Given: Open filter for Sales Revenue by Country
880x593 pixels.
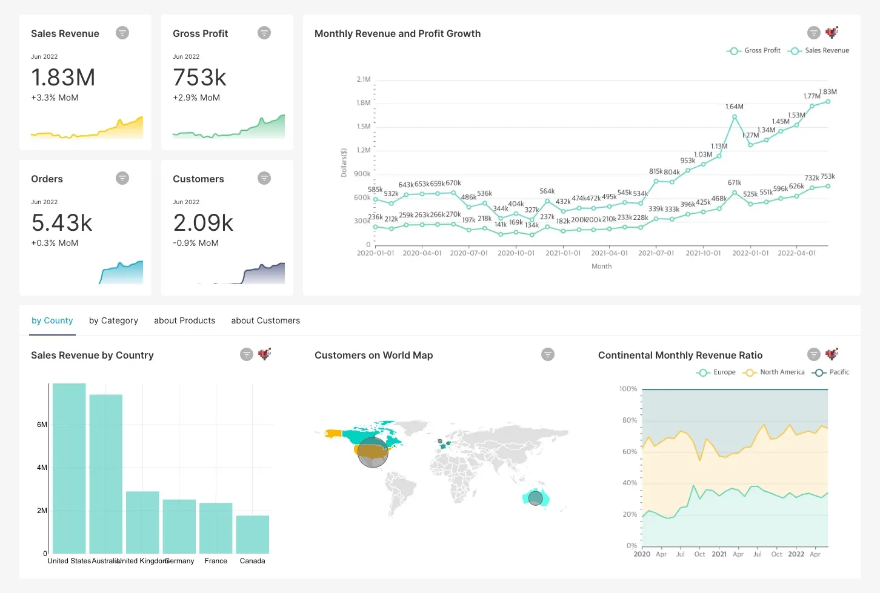Looking at the screenshot, I should (247, 354).
